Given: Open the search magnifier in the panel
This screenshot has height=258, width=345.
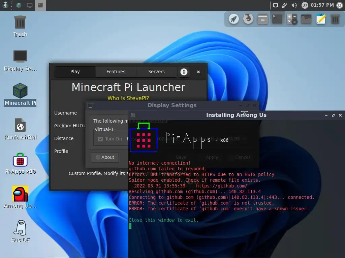Looking at the screenshot, I should coord(305,5).
